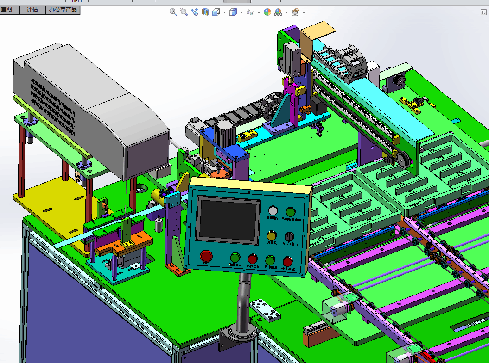Toggle the Section View tool
The height and width of the screenshot is (363, 489).
(205, 12)
